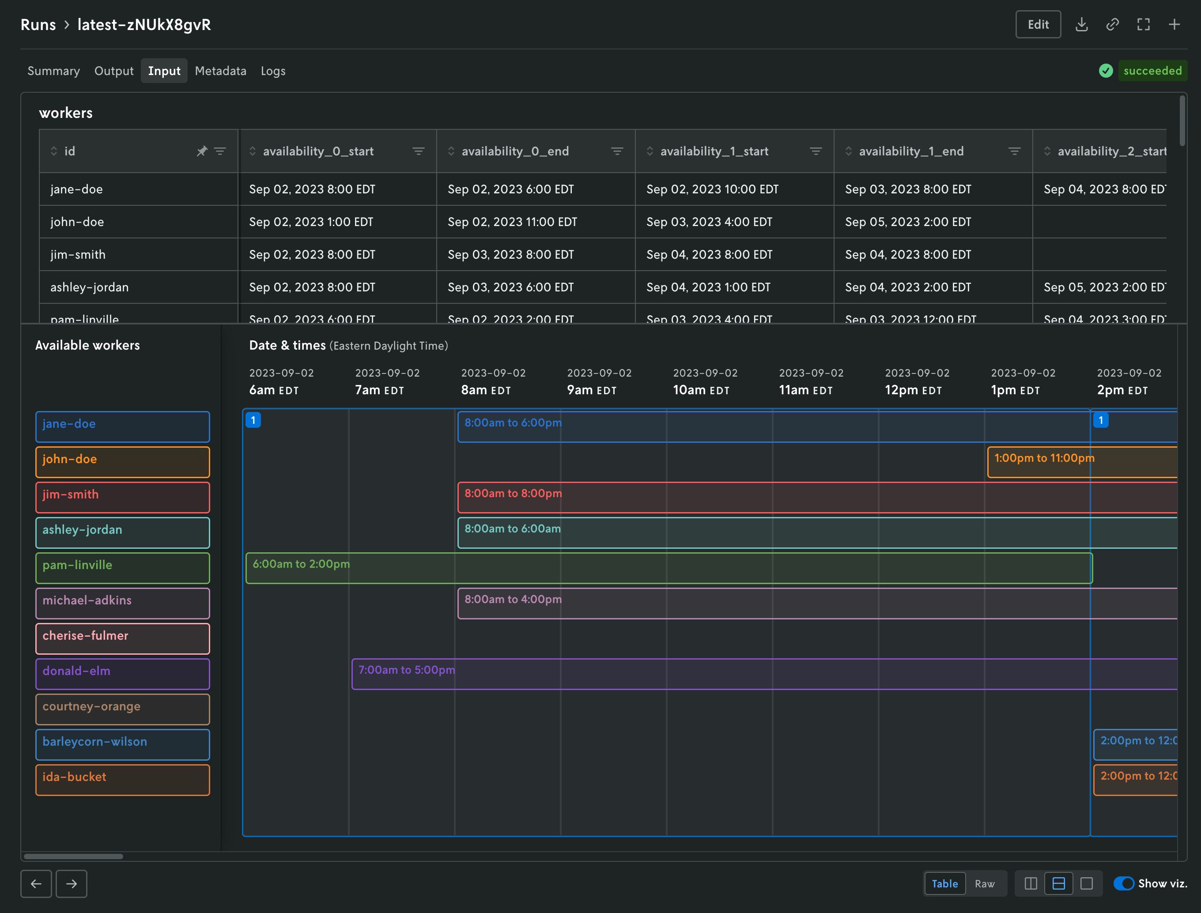Viewport: 1201px width, 913px height.
Task: Click pam-linville 6:00am to 2:00pm bar
Action: pyautogui.click(x=669, y=568)
